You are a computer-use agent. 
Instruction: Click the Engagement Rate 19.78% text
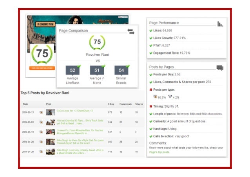(172, 53)
